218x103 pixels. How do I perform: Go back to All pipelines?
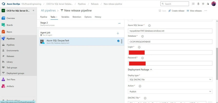[48, 11]
